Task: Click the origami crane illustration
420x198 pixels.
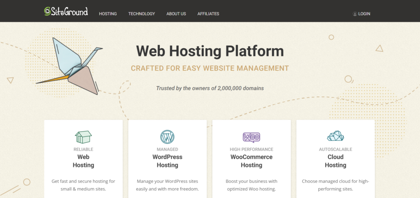Action: (x=69, y=67)
